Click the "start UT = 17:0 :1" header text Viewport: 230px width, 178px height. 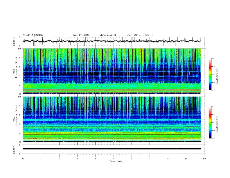click(x=140, y=35)
